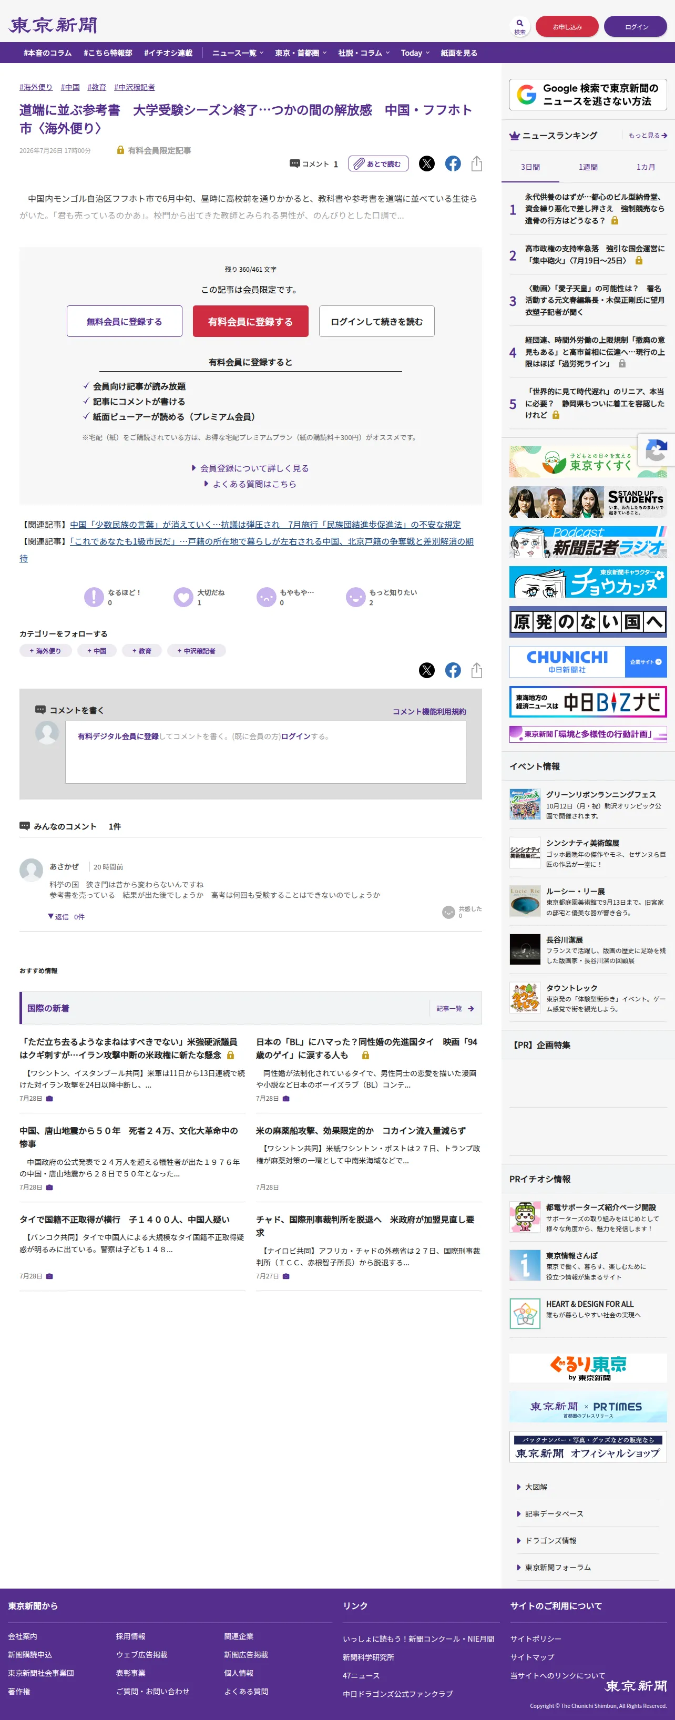The image size is (675, 1720).
Task: Open #本音のコラム in the navigation bar
Action: click(47, 53)
